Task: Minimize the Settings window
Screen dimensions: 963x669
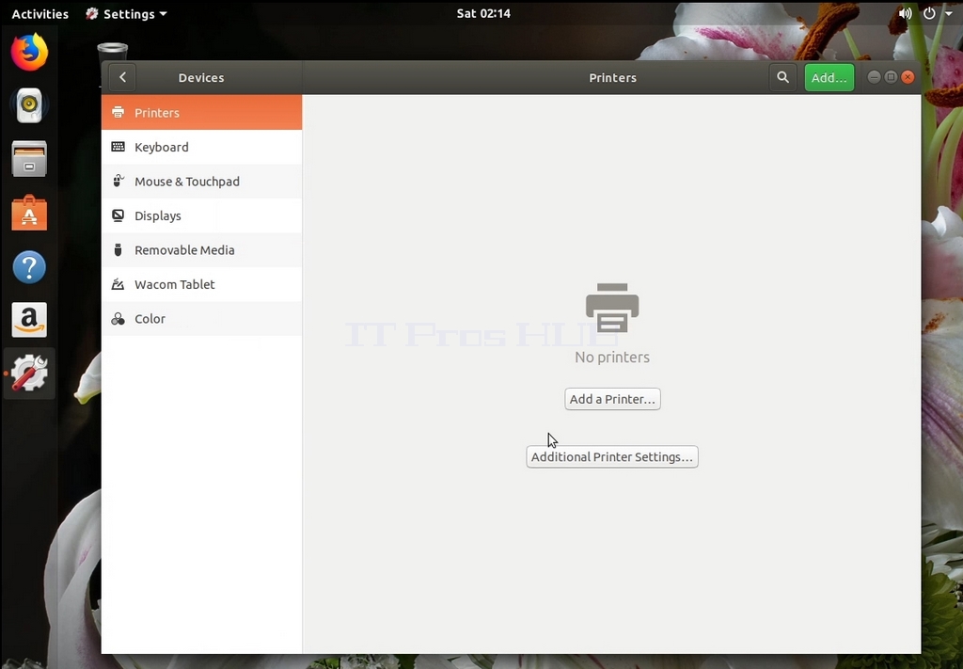Action: pos(874,77)
